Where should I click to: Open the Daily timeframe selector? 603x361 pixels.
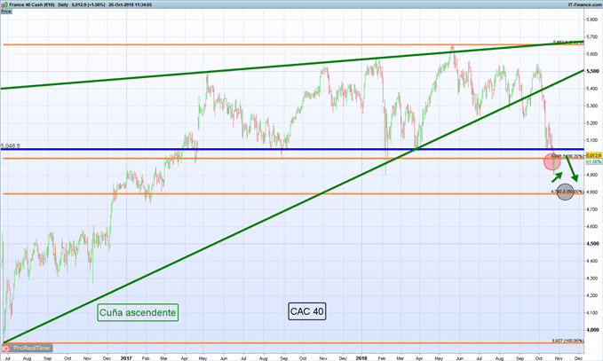[63, 4]
